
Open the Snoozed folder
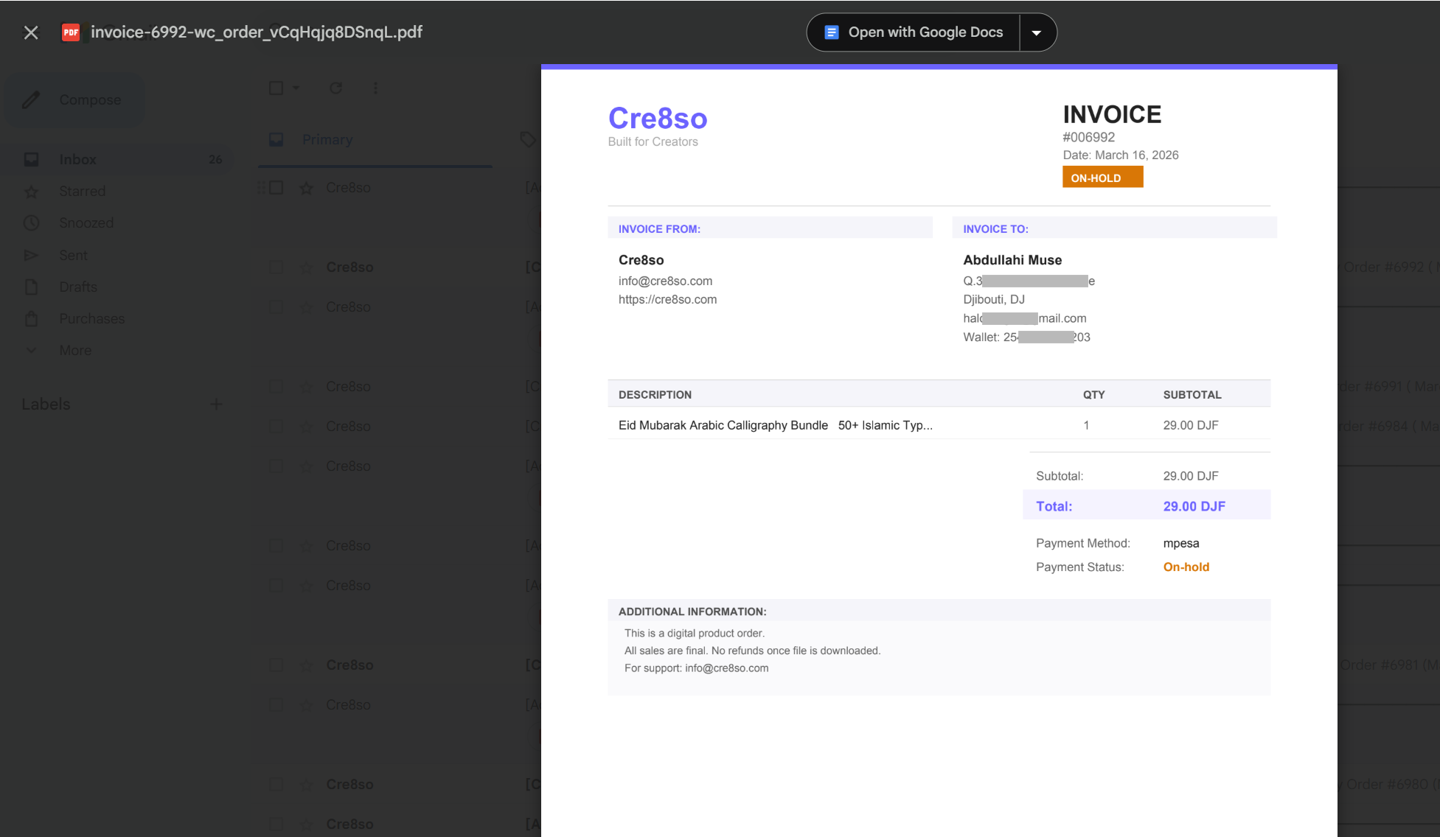86,223
